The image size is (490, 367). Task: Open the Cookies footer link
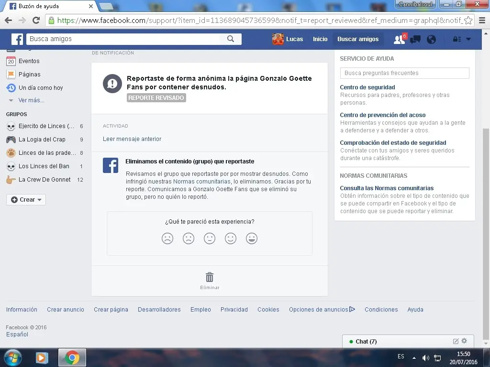[268, 310]
